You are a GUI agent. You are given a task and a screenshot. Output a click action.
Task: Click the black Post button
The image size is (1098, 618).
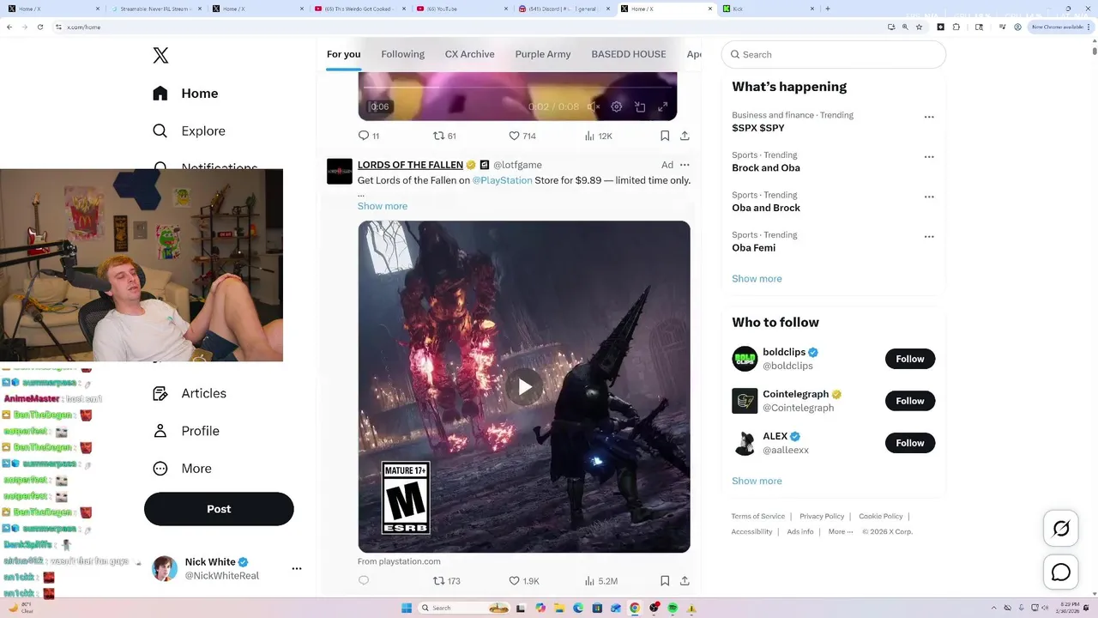tap(219, 509)
